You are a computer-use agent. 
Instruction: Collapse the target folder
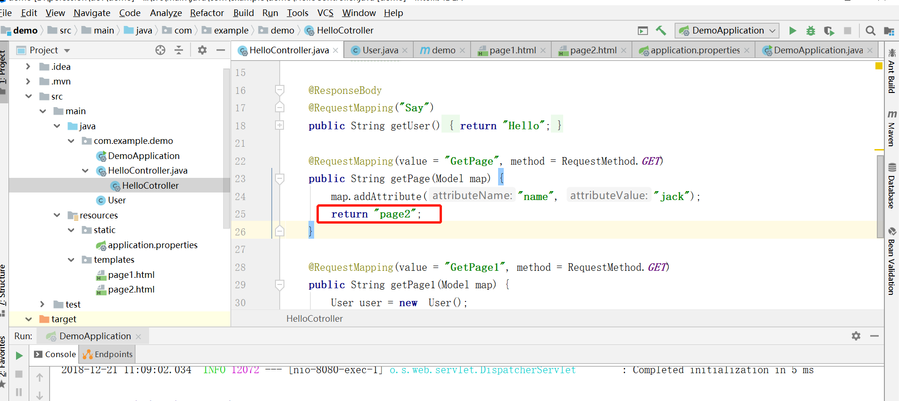(28, 319)
